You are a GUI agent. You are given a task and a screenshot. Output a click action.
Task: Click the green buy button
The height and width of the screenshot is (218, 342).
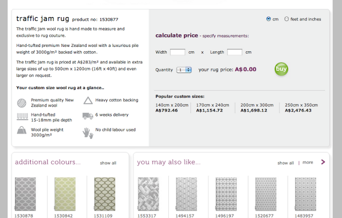tap(281, 69)
